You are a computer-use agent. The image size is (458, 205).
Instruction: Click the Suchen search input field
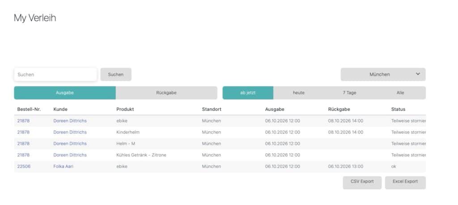tap(55, 75)
